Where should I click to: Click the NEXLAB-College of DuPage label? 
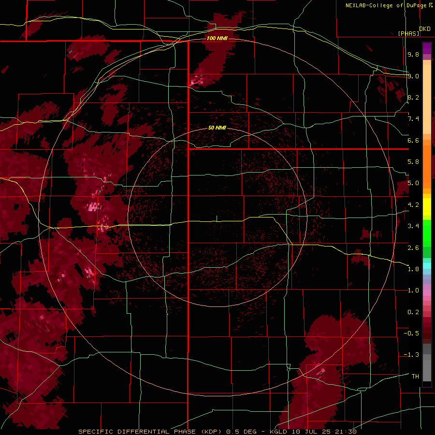click(386, 5)
